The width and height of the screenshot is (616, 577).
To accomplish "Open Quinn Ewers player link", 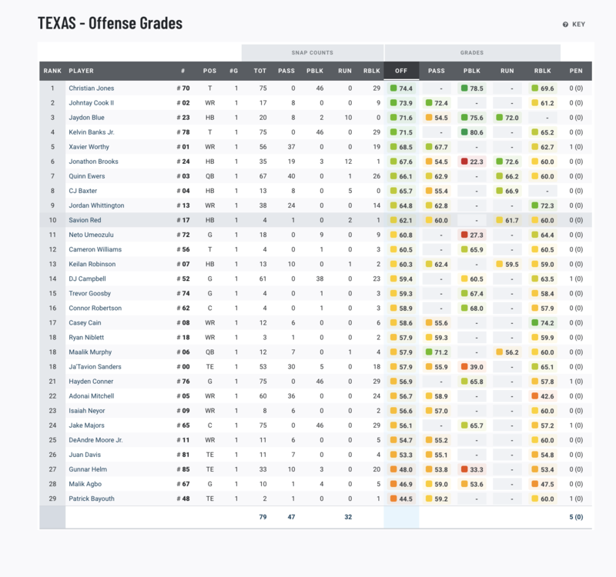I will 85,176.
